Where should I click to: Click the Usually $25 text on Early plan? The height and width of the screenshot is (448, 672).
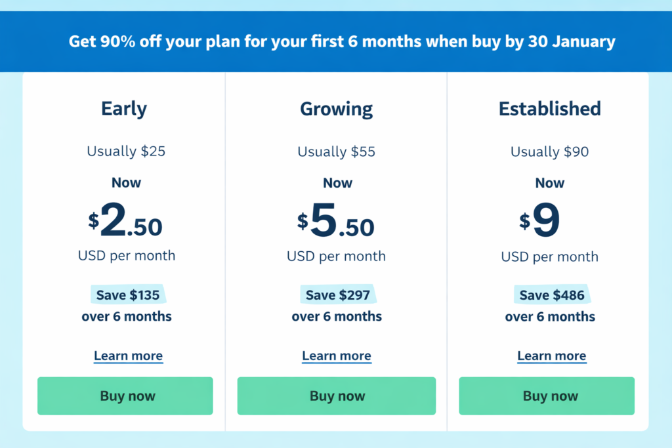click(126, 151)
